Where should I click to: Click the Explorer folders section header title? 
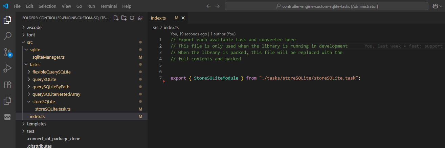[x=66, y=18]
